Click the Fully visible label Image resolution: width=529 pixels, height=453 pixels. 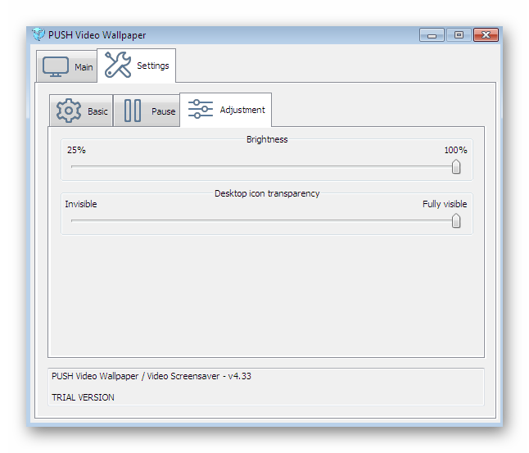pyautogui.click(x=445, y=204)
